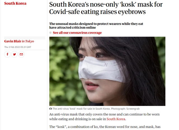Click the Thu 3 Feb 2022 timestamp
This screenshot has width=179, height=130.
click(x=18, y=47)
